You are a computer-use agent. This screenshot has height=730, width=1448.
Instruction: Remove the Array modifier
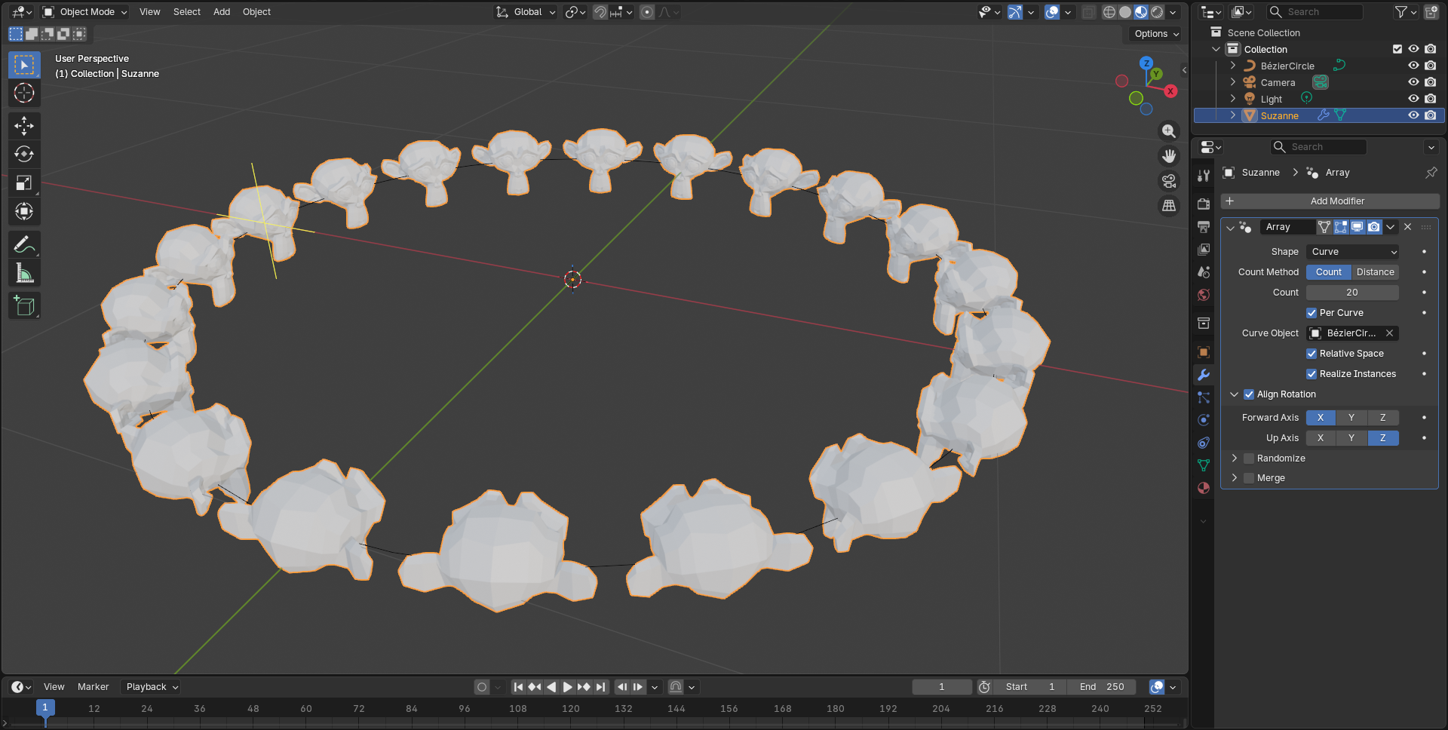[1407, 227]
